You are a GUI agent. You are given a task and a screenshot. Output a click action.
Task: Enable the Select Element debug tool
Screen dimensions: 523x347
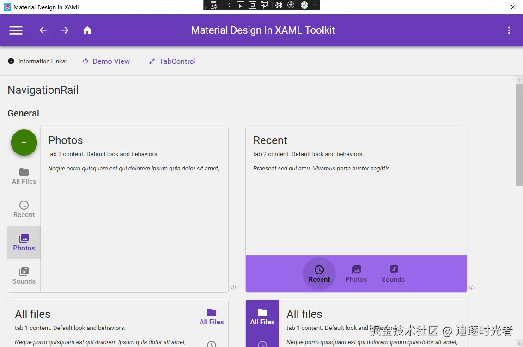pos(241,5)
